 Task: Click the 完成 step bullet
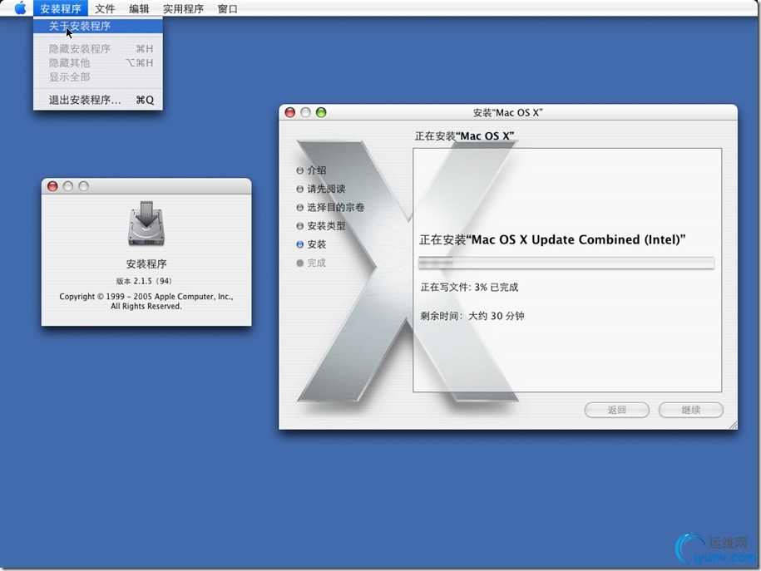(x=300, y=263)
